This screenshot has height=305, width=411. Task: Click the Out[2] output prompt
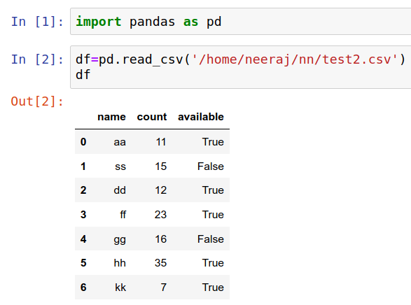37,101
